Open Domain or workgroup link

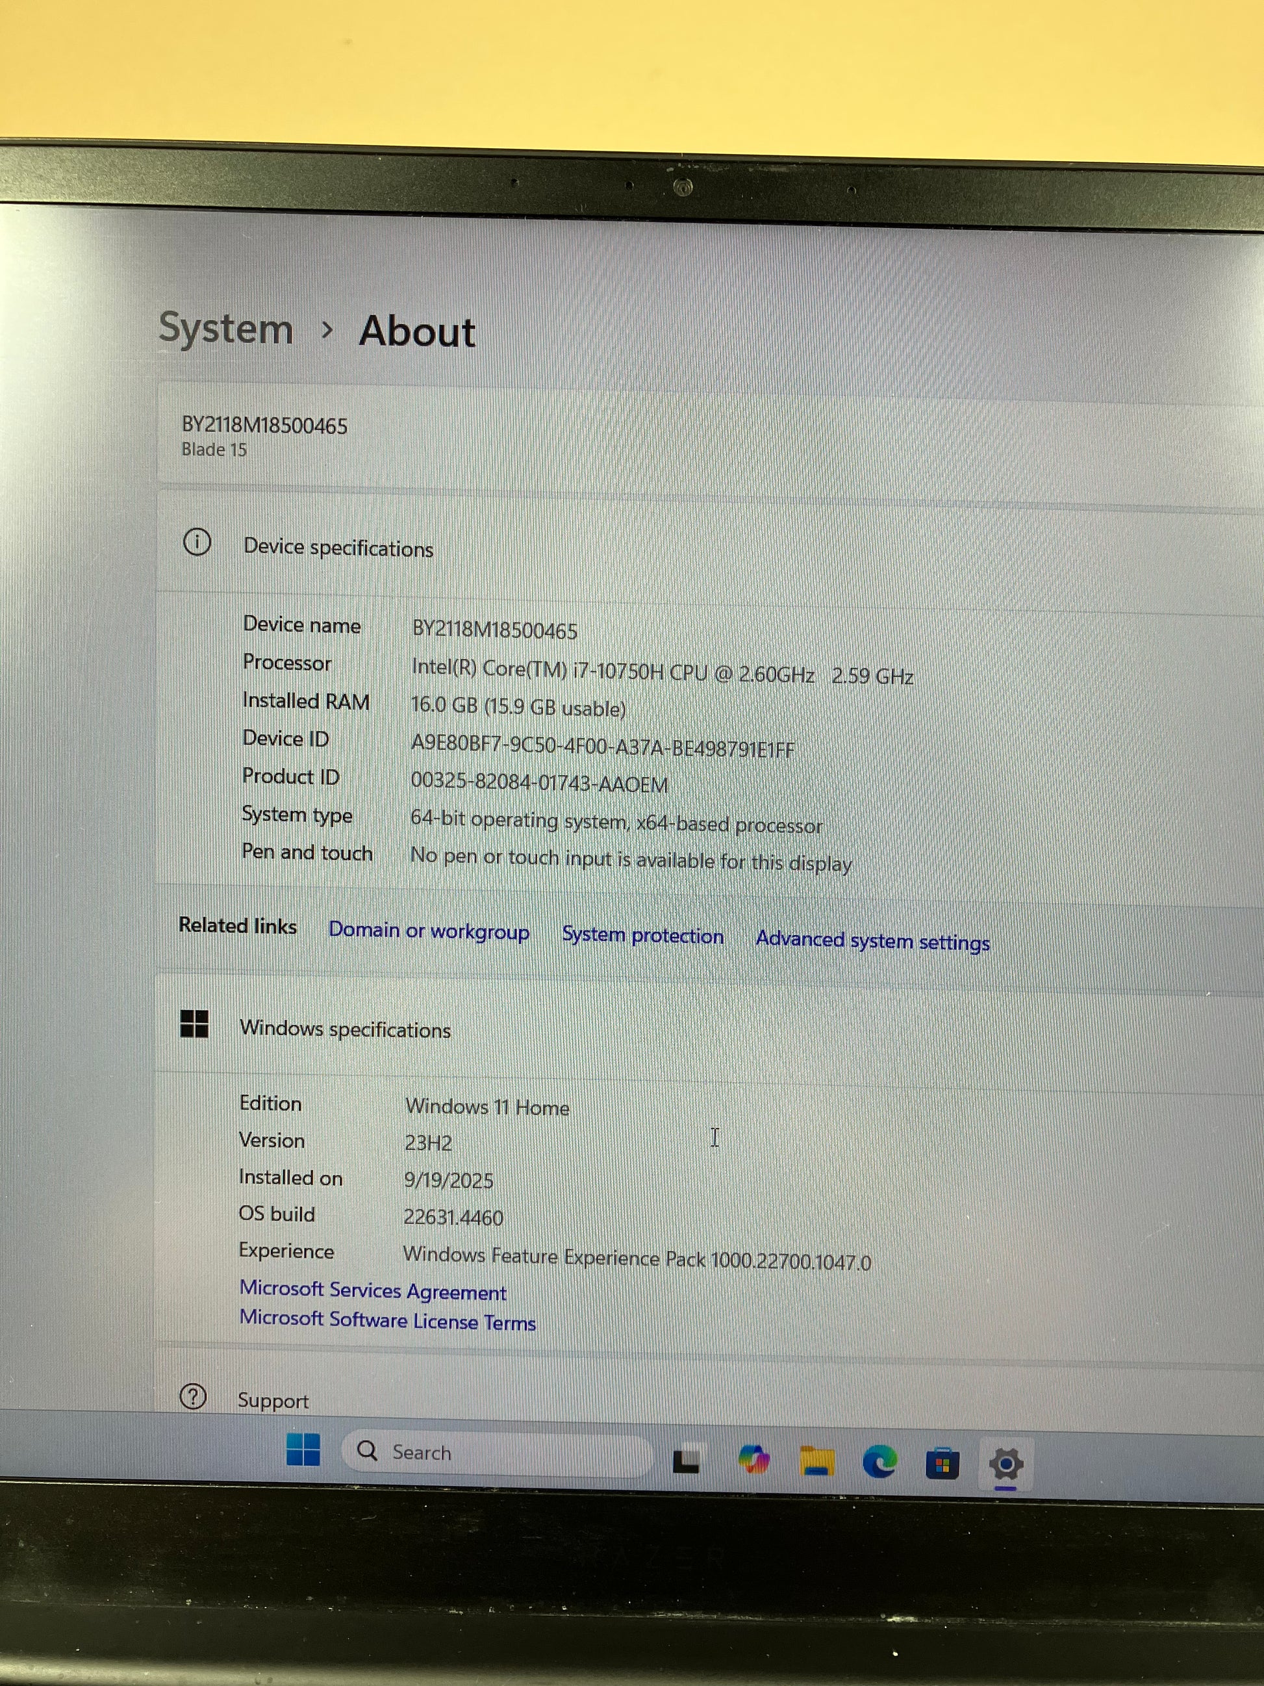428,932
